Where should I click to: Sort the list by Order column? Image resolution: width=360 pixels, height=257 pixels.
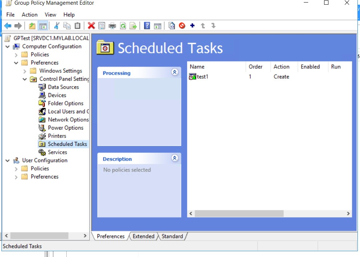tap(258, 67)
